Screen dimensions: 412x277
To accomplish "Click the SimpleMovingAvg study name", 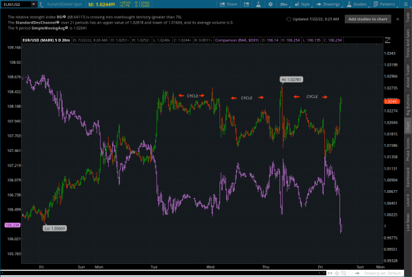I will 48,28.
